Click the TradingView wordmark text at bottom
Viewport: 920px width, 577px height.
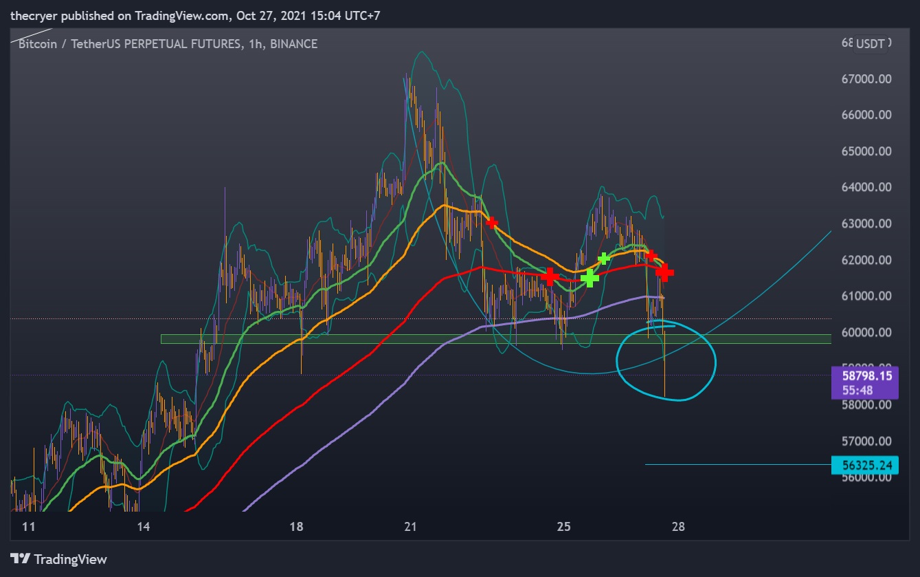71,559
